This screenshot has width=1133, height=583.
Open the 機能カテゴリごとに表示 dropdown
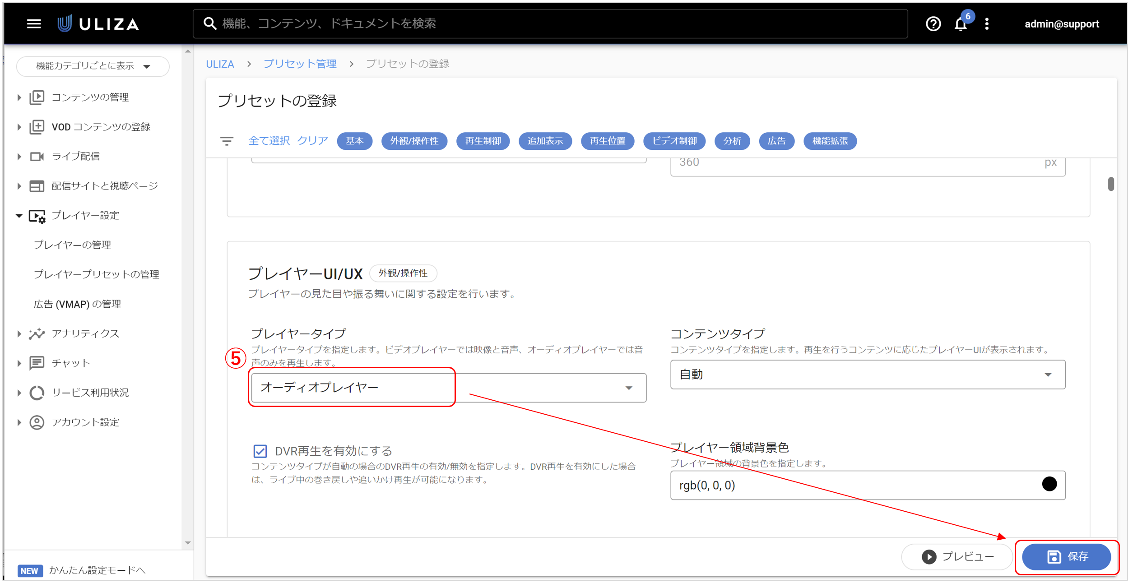point(93,66)
